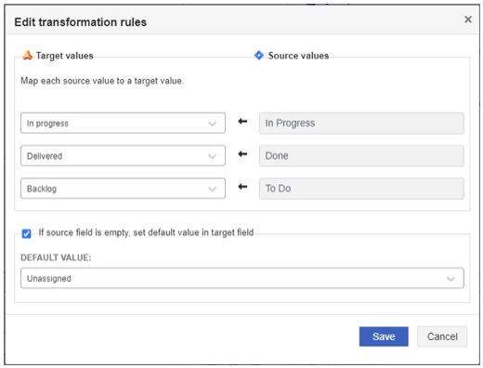The image size is (483, 368).
Task: Click the Source values heading
Action: [x=298, y=56]
